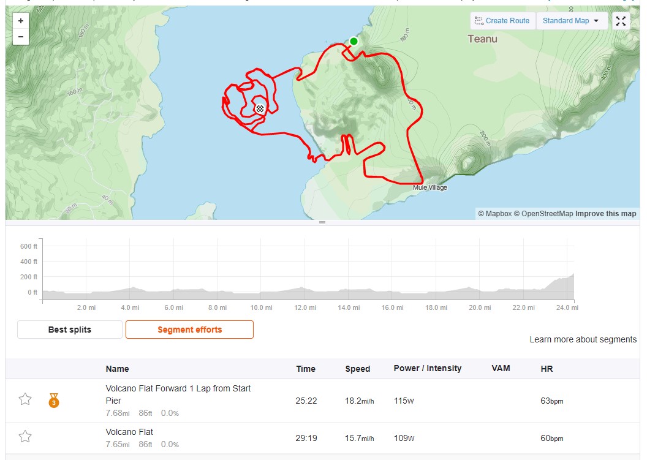
Task: Open Volcano Flat Forward 1 Lap segment
Action: tap(178, 394)
